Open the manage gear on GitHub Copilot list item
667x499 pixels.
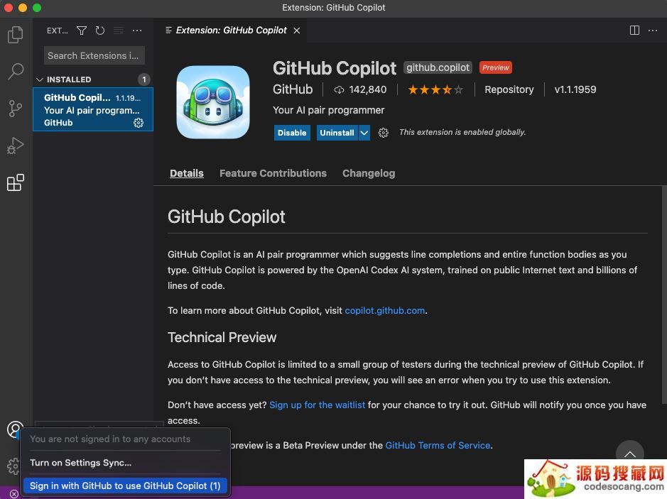tap(139, 123)
